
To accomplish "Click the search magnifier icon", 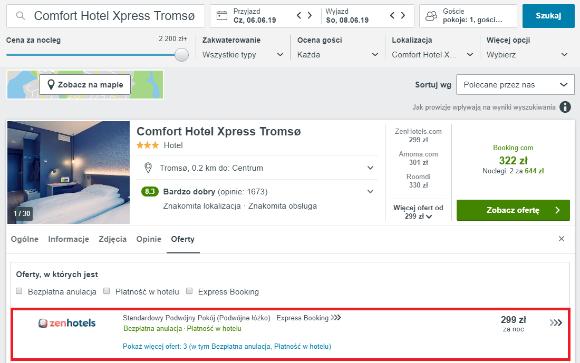I will click(21, 16).
